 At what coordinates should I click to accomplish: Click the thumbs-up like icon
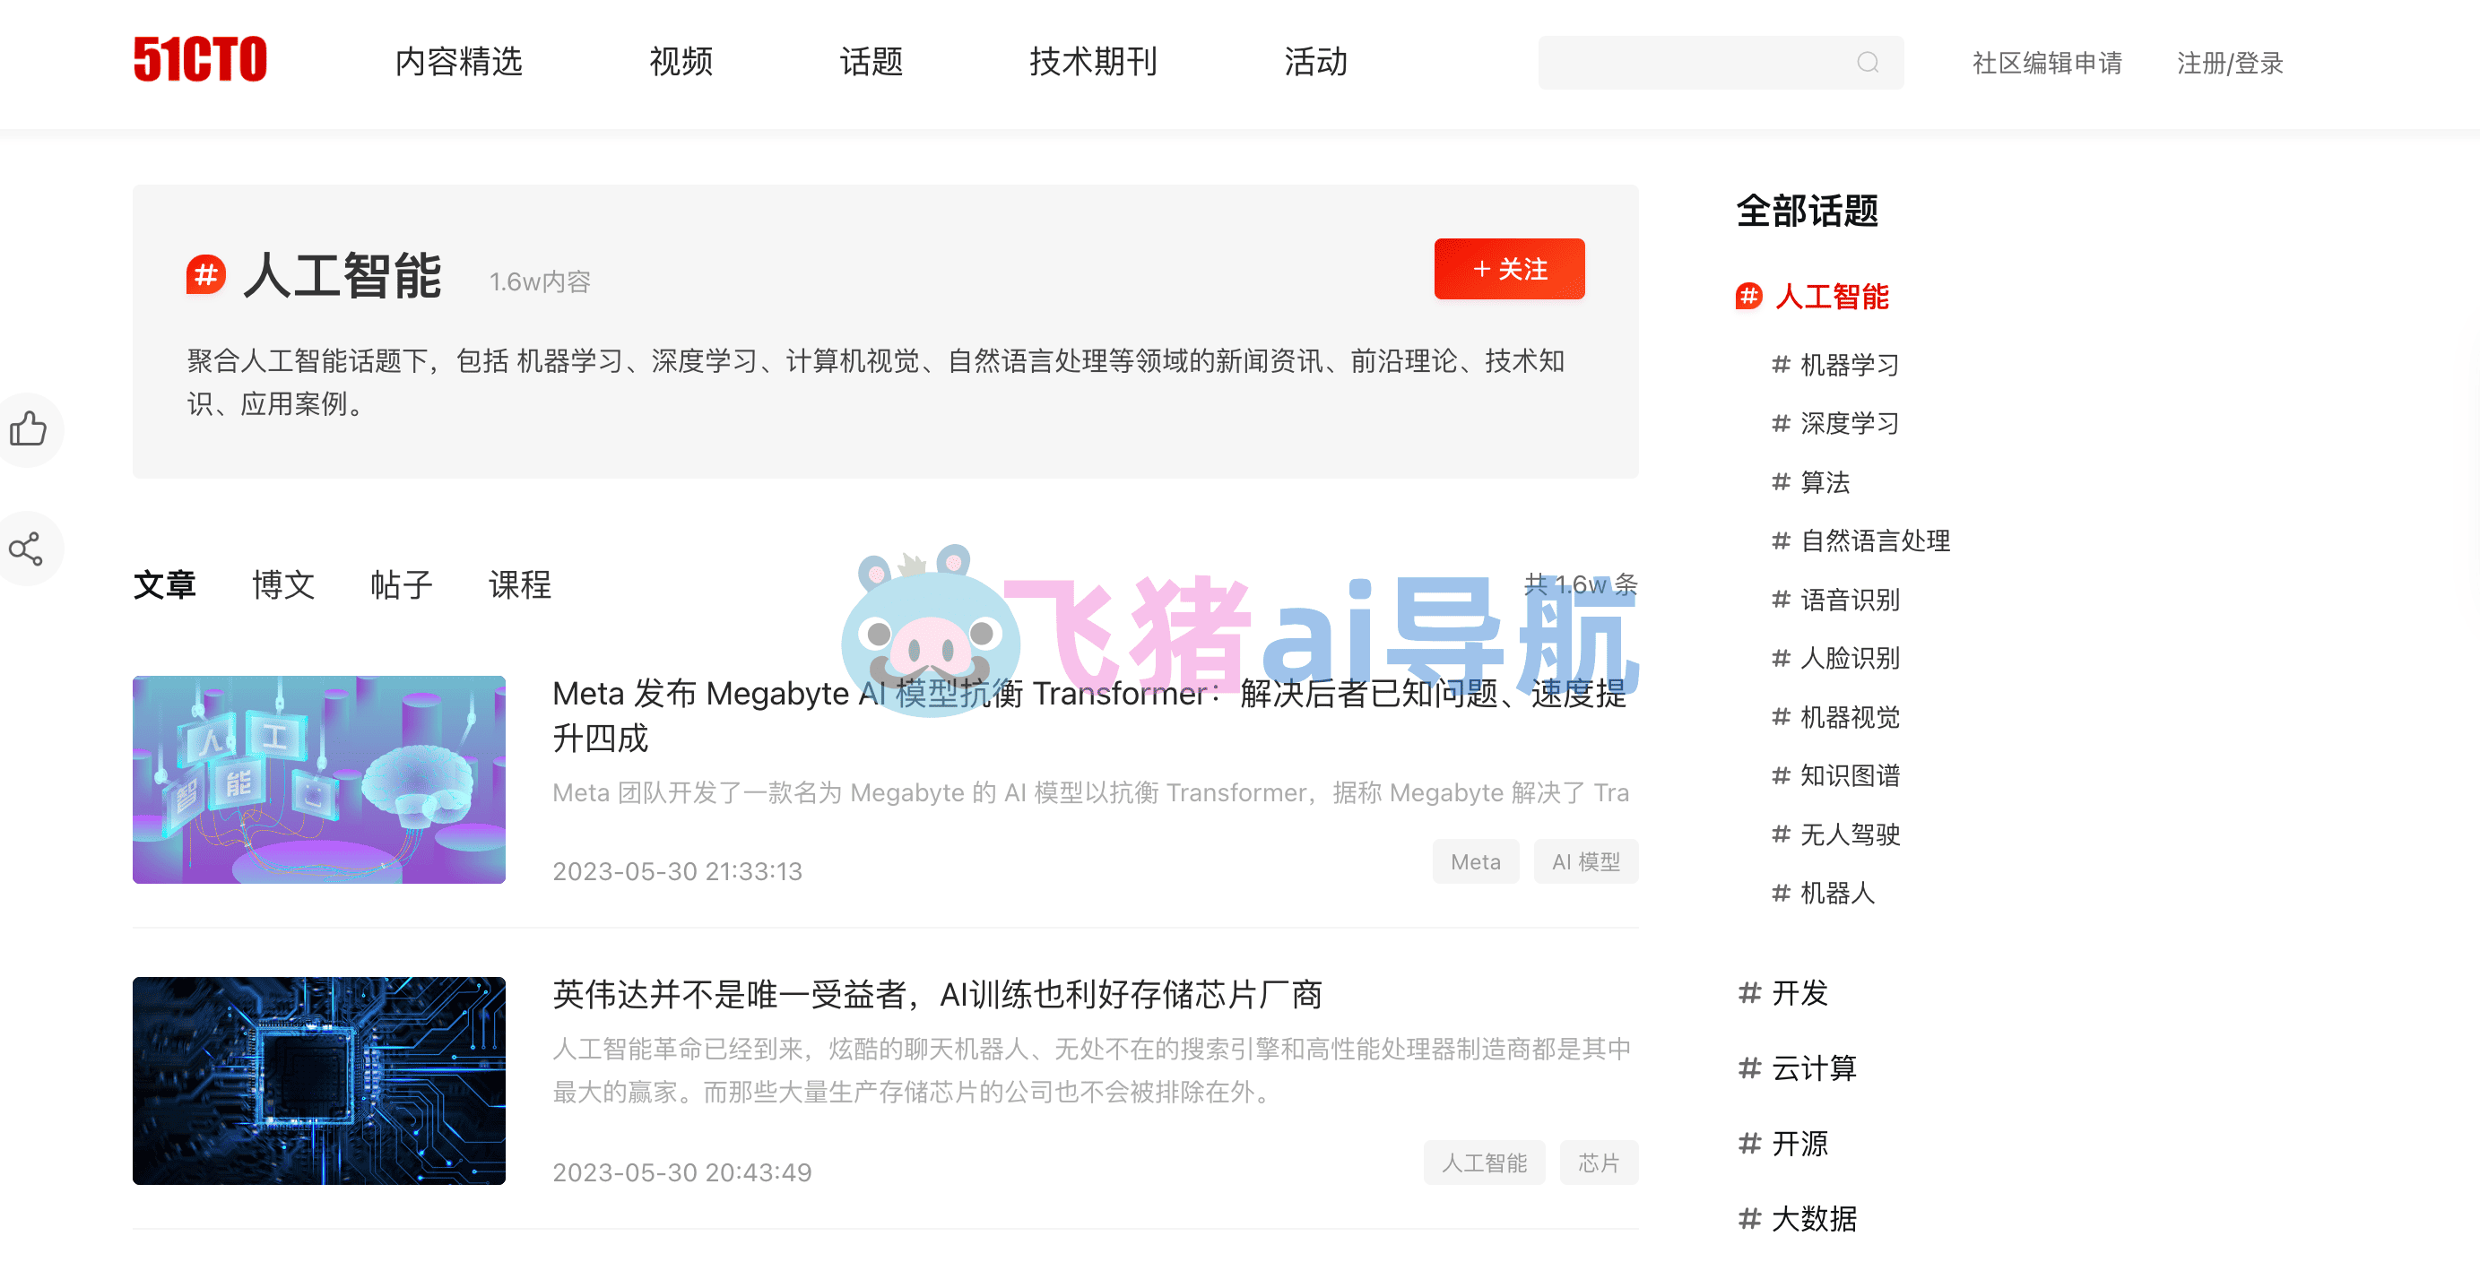(x=29, y=428)
